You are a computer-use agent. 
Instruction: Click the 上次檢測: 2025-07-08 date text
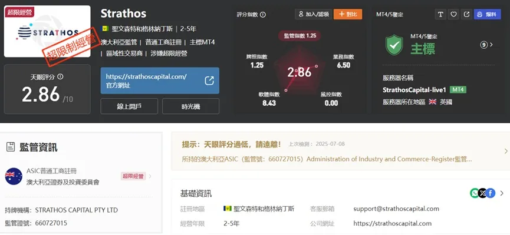317,144
